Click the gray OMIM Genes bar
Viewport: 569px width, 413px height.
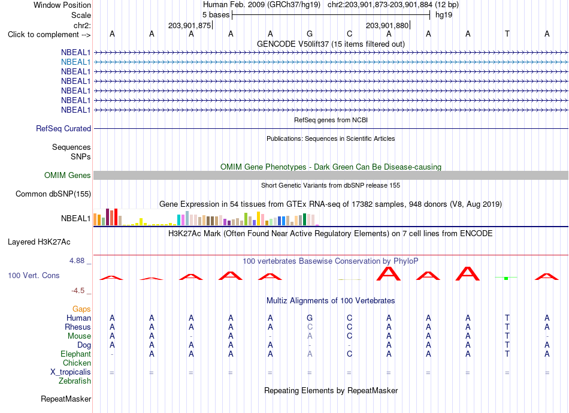point(331,176)
